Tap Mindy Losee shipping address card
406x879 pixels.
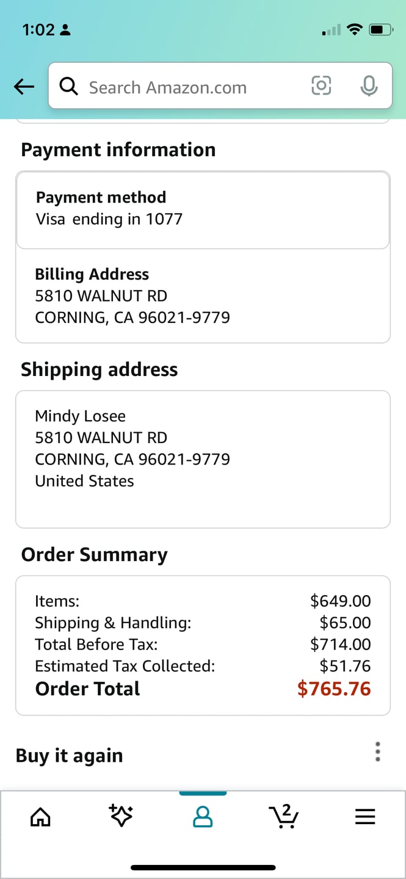click(x=203, y=458)
